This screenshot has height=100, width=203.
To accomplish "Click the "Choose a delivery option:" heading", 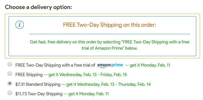I will click(38, 7).
